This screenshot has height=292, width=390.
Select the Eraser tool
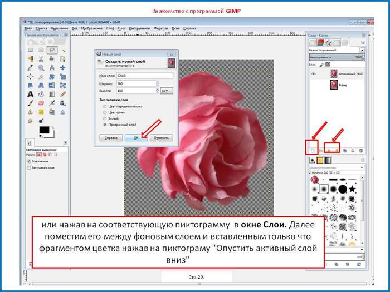point(41,103)
